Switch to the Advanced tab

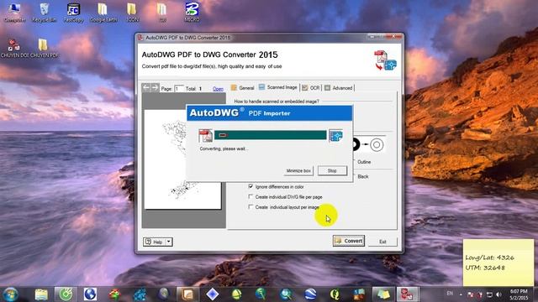[339, 88]
